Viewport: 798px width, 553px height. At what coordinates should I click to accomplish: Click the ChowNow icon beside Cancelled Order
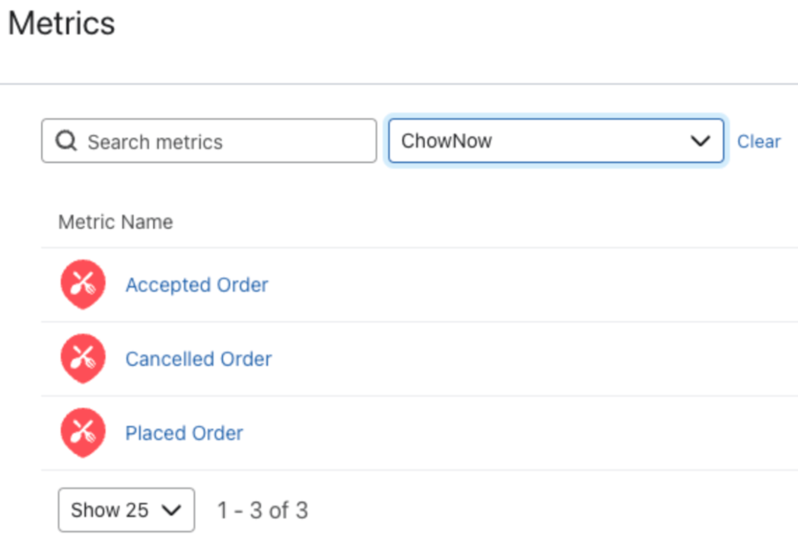click(83, 358)
